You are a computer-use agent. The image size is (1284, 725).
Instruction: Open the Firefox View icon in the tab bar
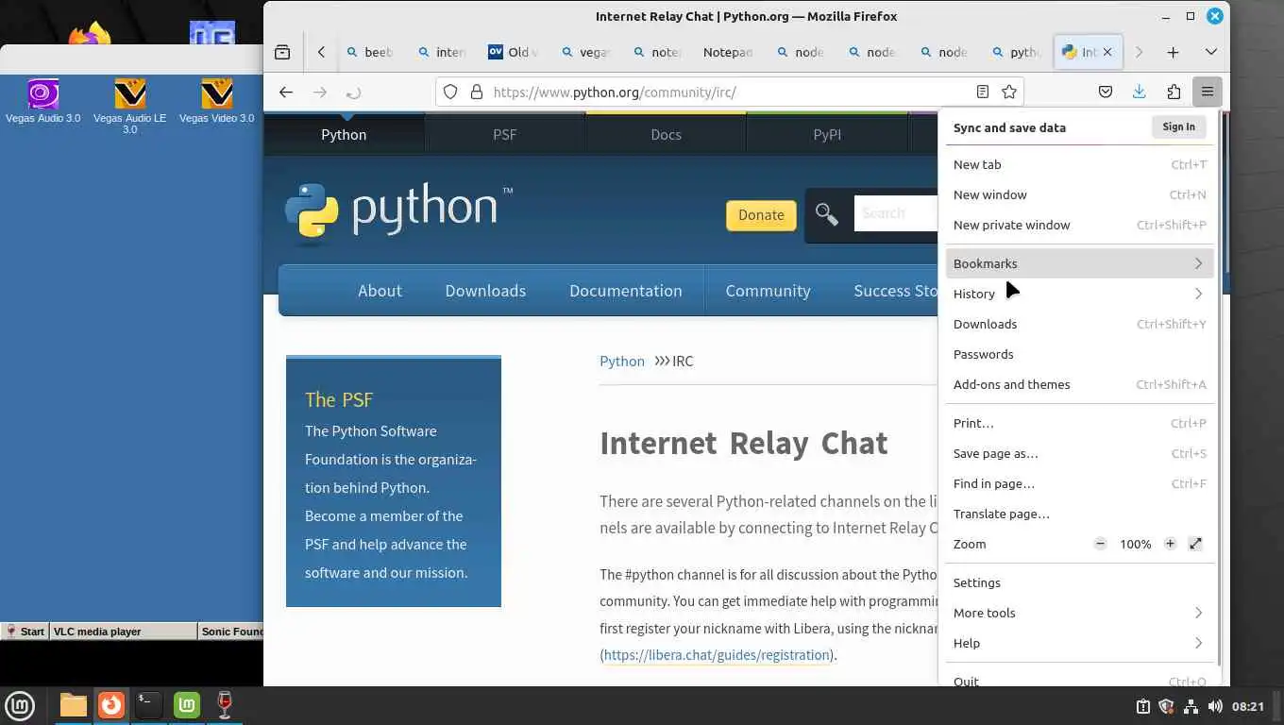click(x=282, y=52)
